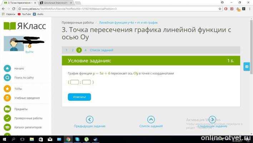
Task: Click the Ответить! button
Action: click(x=79, y=97)
